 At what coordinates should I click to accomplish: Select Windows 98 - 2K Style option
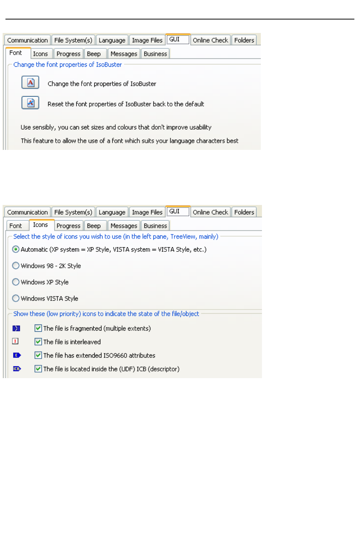(x=16, y=266)
